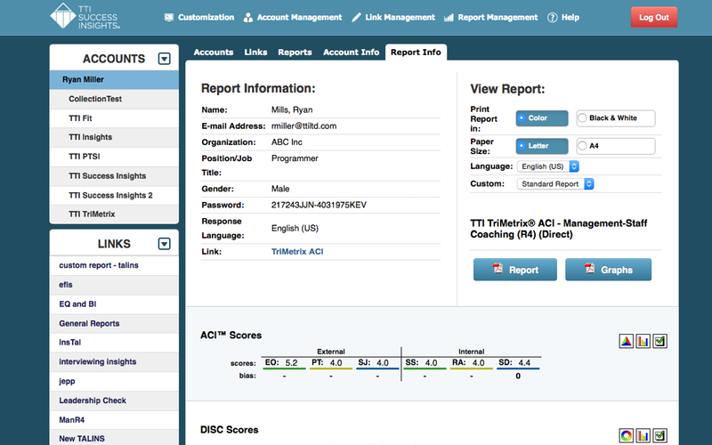Viewport: 712px width, 445px height.
Task: Click the Link Management pencil icon
Action: pyautogui.click(x=357, y=17)
